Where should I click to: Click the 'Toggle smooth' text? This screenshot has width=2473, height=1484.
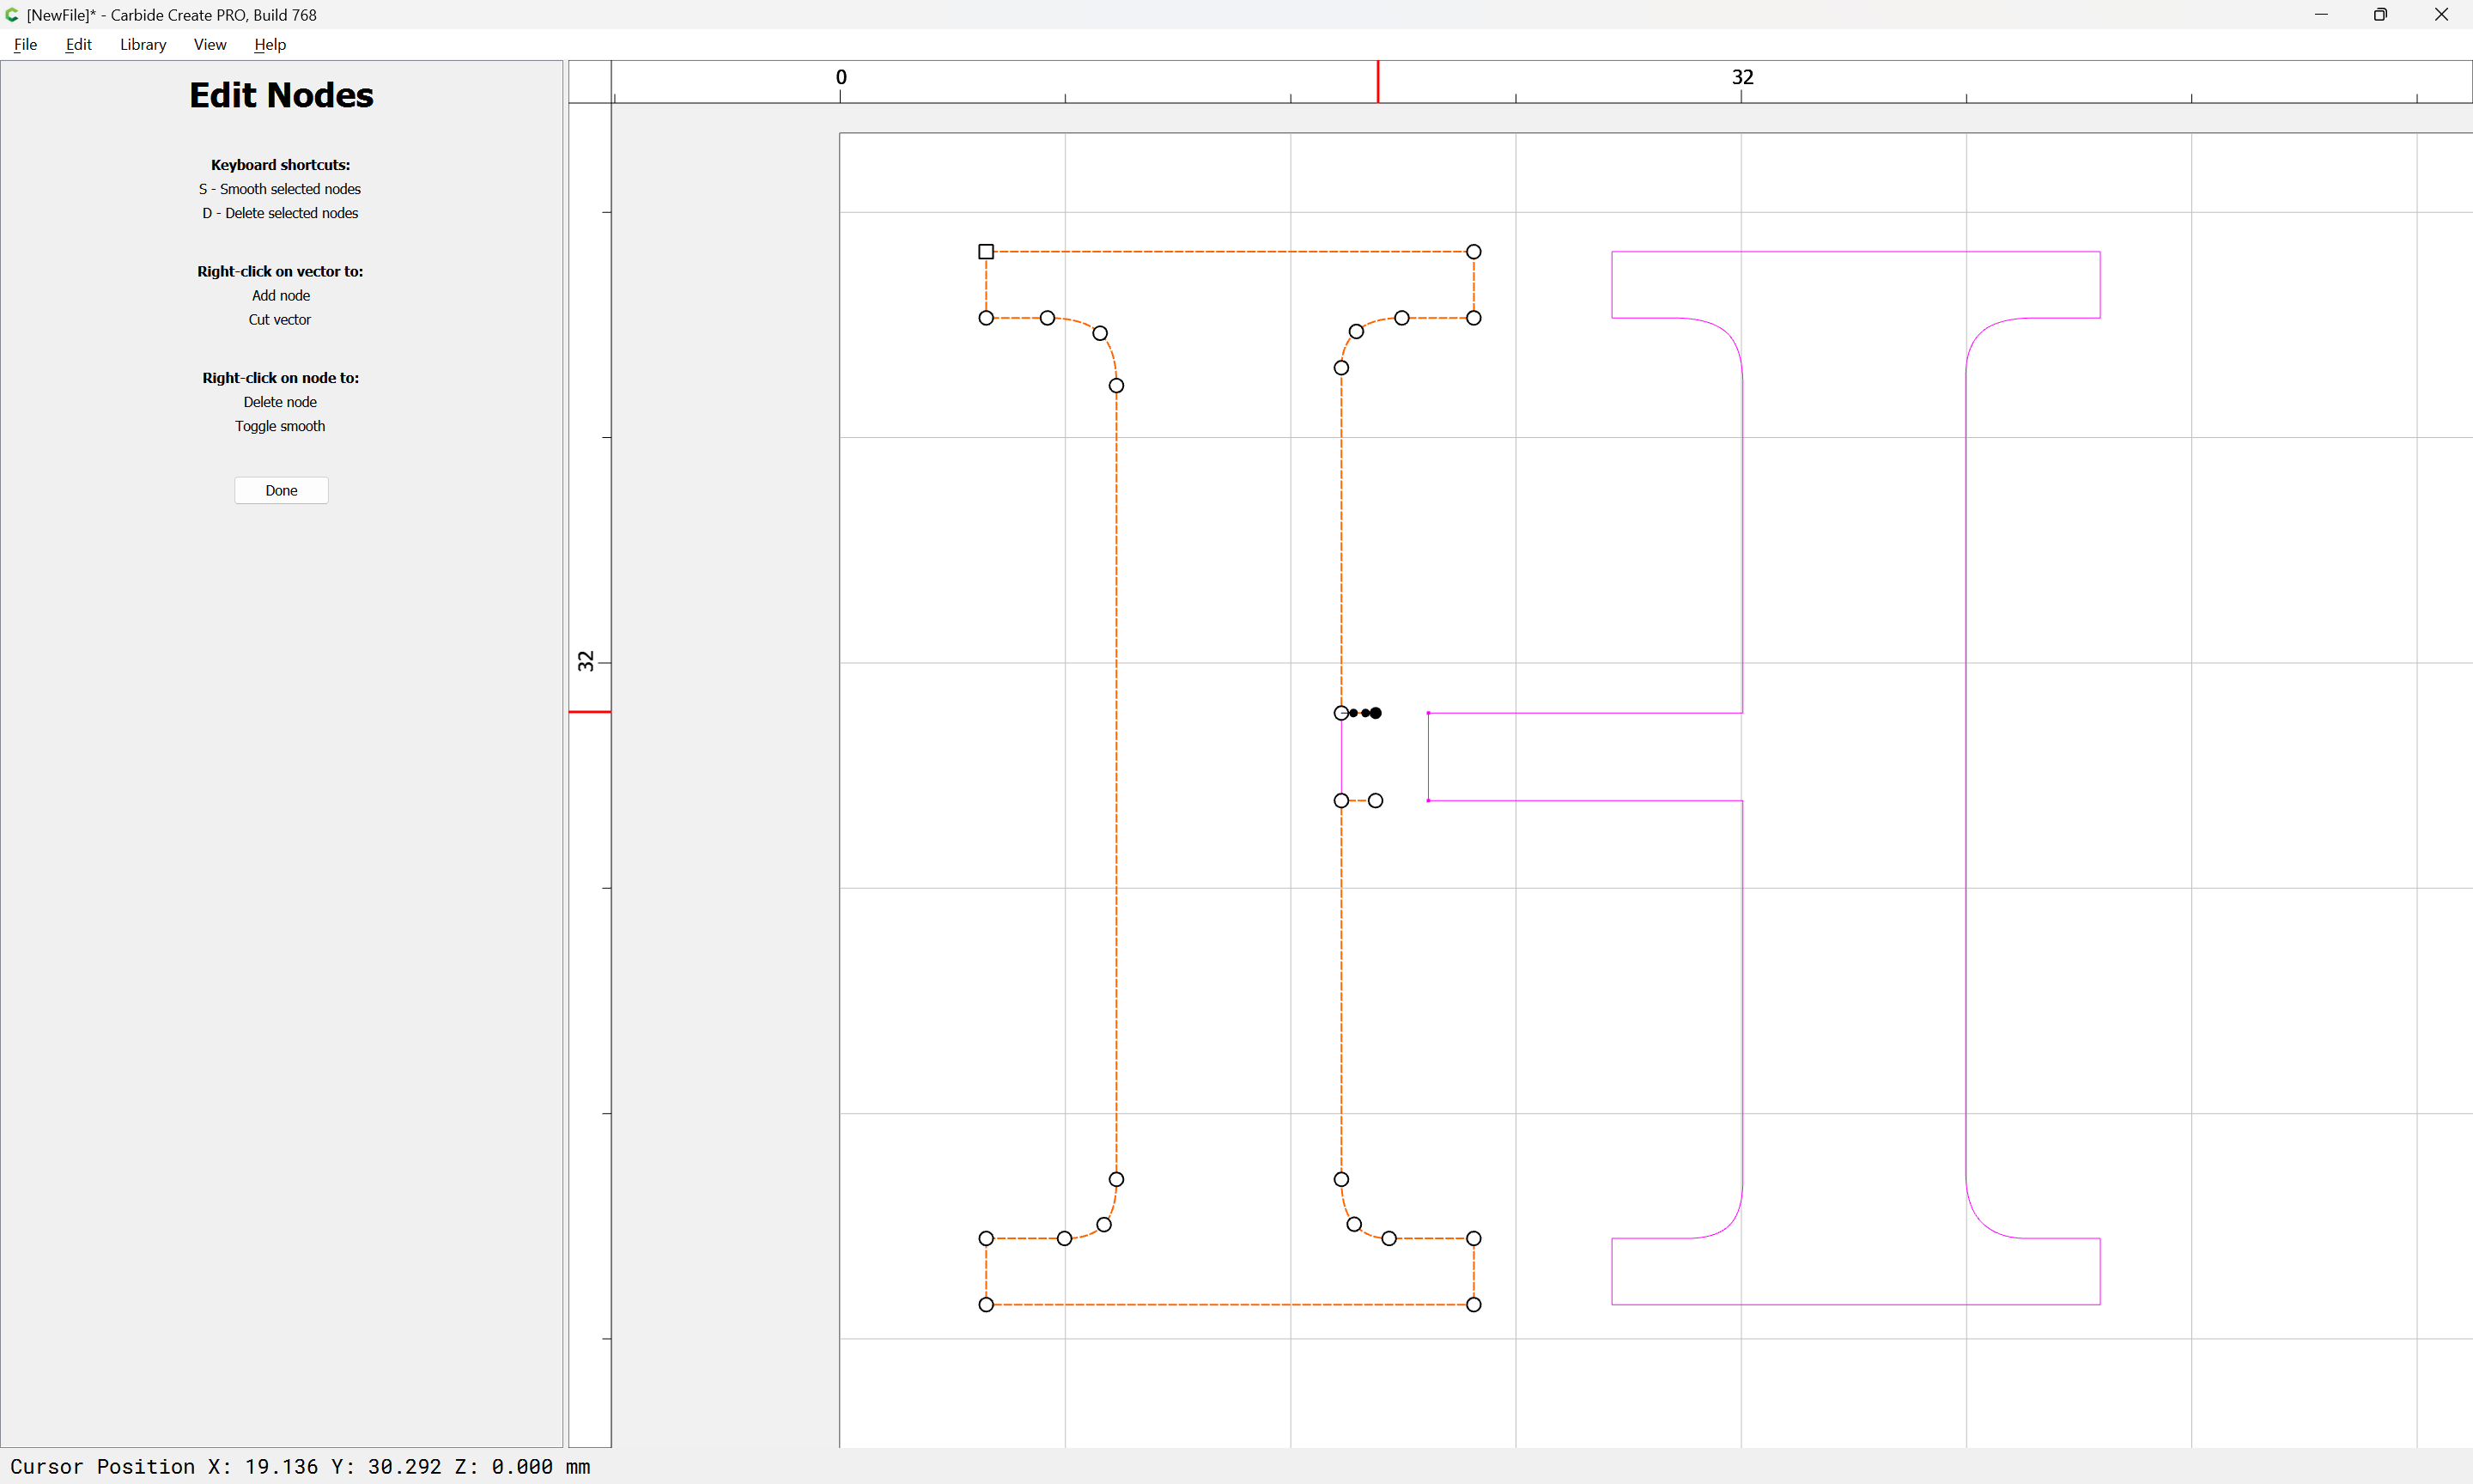(280, 426)
